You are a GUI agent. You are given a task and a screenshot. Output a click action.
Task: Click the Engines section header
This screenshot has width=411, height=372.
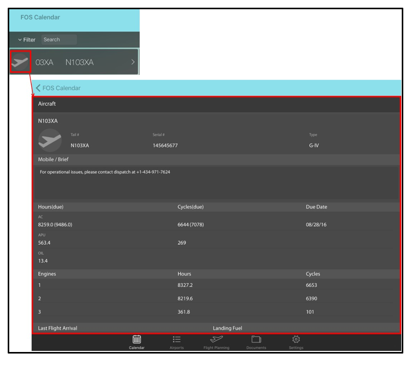click(x=47, y=274)
